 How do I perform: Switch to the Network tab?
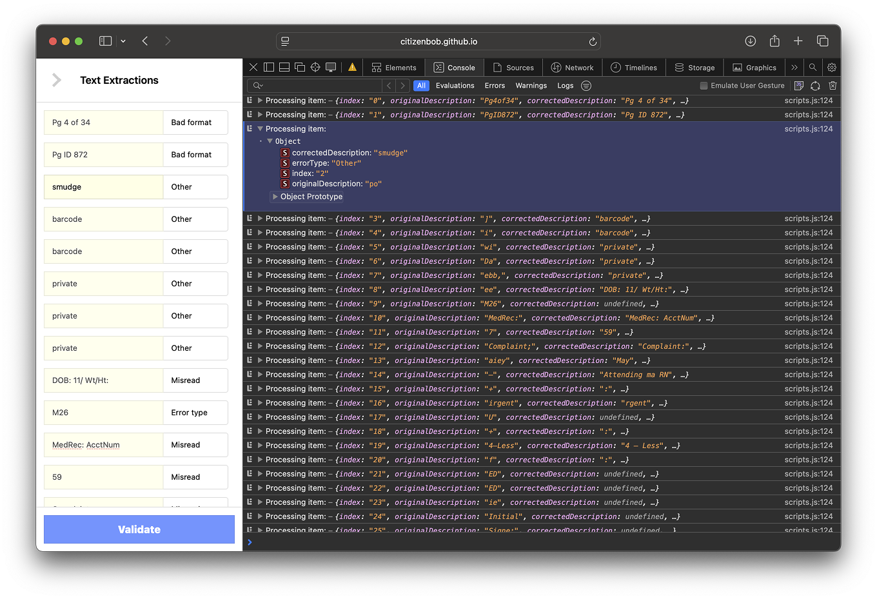(x=573, y=67)
